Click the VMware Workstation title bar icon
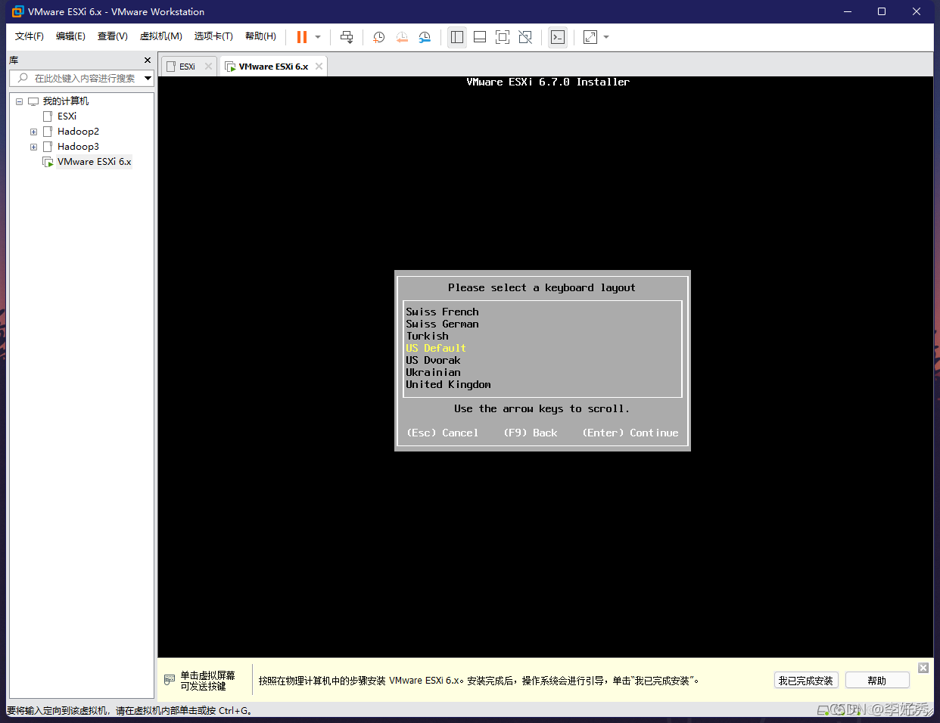This screenshot has height=723, width=940. pos(18,11)
